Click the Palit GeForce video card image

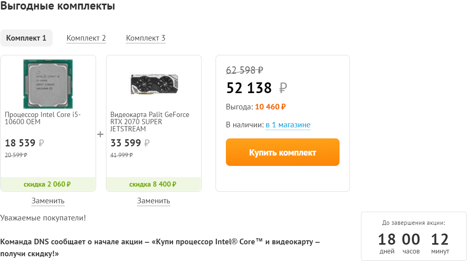(x=154, y=84)
